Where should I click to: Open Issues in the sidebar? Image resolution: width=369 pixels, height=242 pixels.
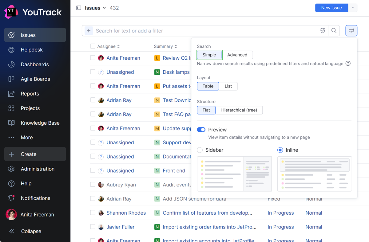tap(35, 35)
